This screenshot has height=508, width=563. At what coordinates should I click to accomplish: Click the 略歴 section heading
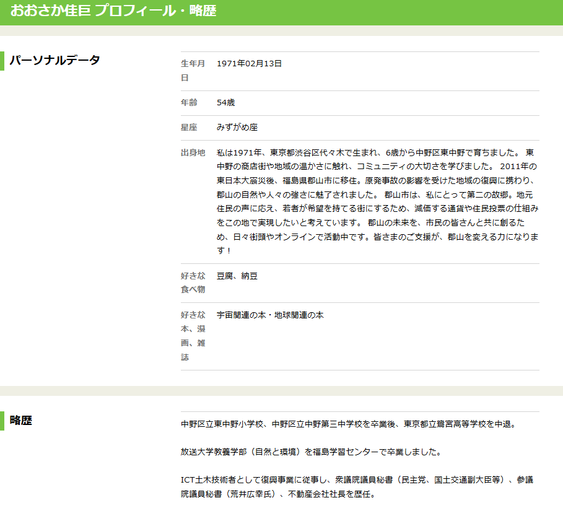[x=21, y=421]
